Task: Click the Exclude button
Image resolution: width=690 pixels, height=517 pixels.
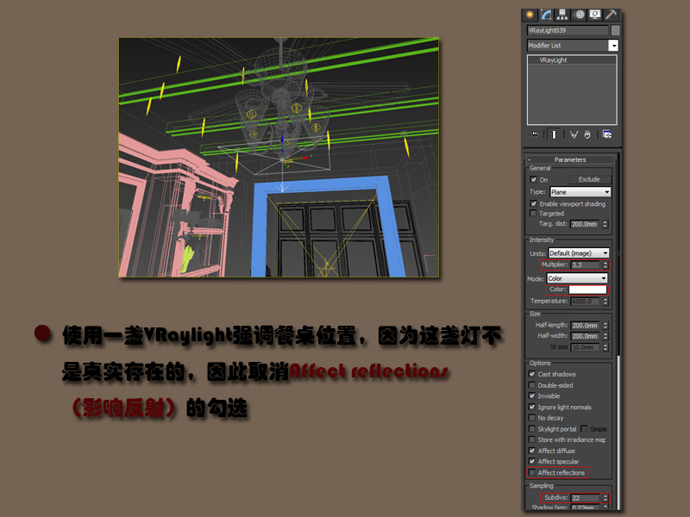Action: [x=589, y=179]
